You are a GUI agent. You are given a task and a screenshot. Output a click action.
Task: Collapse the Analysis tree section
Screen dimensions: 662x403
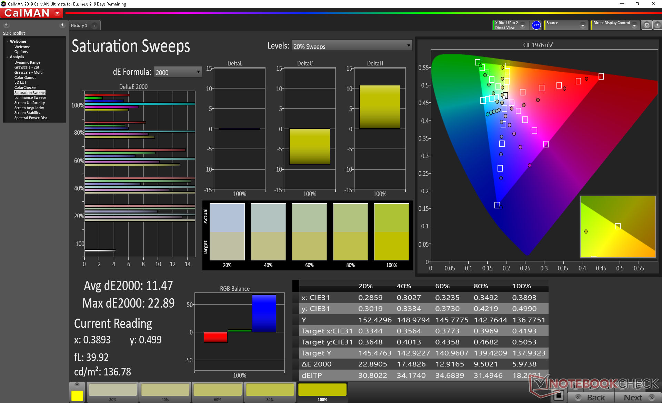7,57
